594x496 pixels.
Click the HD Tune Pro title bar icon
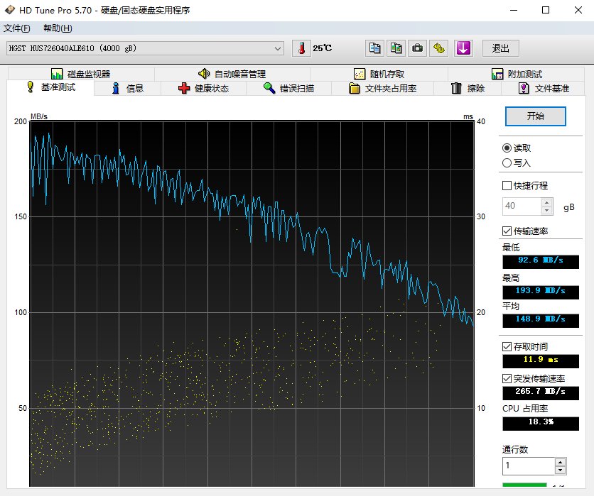point(9,10)
